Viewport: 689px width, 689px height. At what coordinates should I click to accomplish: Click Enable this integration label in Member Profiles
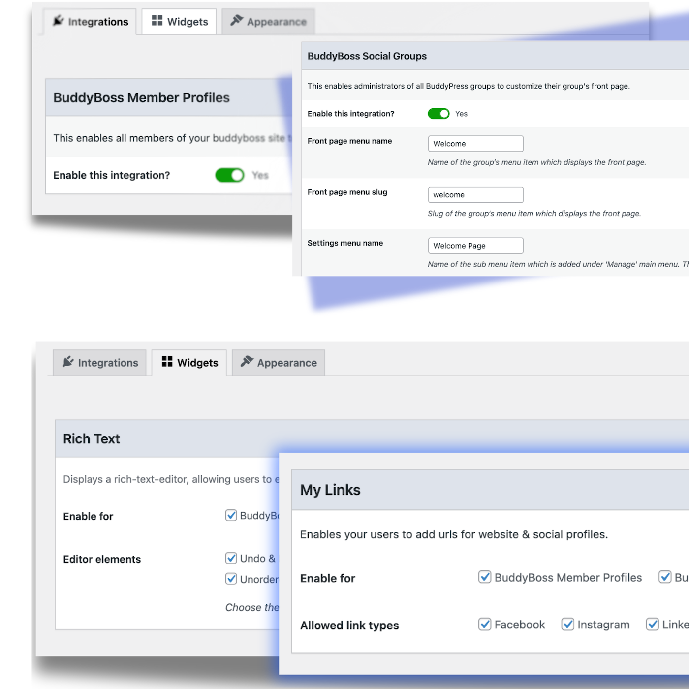pyautogui.click(x=112, y=175)
